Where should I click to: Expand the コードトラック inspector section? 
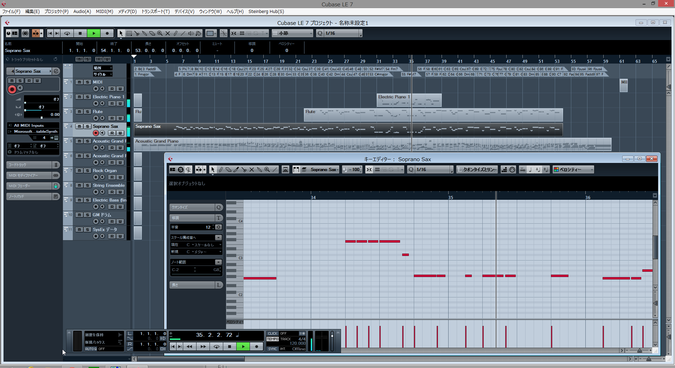click(33, 165)
